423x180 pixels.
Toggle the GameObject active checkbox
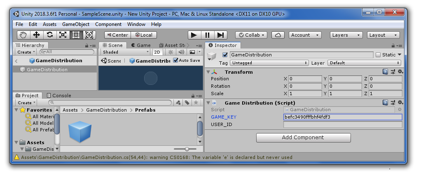(225, 55)
